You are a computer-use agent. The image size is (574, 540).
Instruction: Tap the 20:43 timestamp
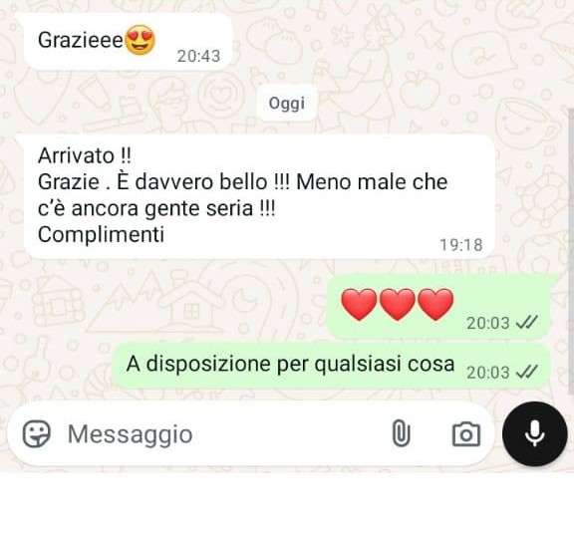(x=198, y=56)
